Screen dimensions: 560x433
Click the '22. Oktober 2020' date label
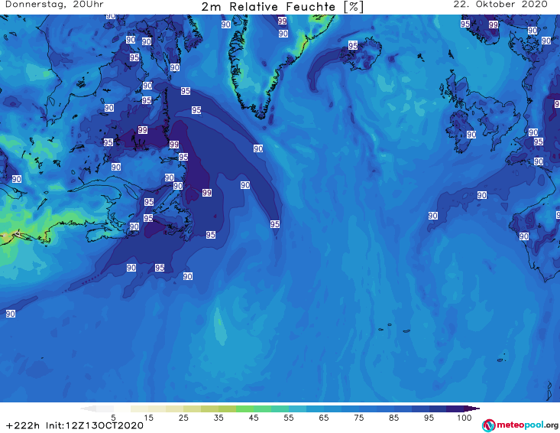[500, 5]
